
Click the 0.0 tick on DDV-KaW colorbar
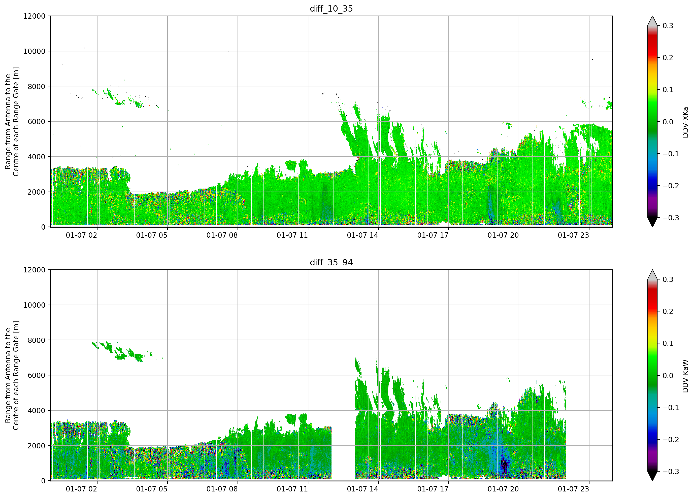668,376
